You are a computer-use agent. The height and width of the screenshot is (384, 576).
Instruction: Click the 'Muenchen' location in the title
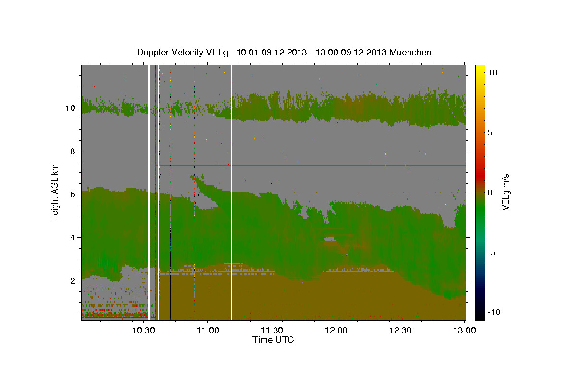click(x=410, y=52)
